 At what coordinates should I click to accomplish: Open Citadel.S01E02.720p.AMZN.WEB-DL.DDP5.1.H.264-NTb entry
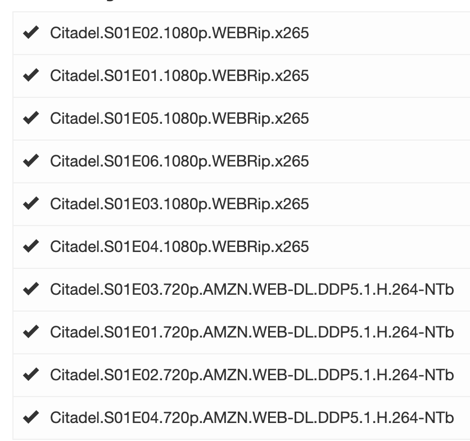(252, 375)
